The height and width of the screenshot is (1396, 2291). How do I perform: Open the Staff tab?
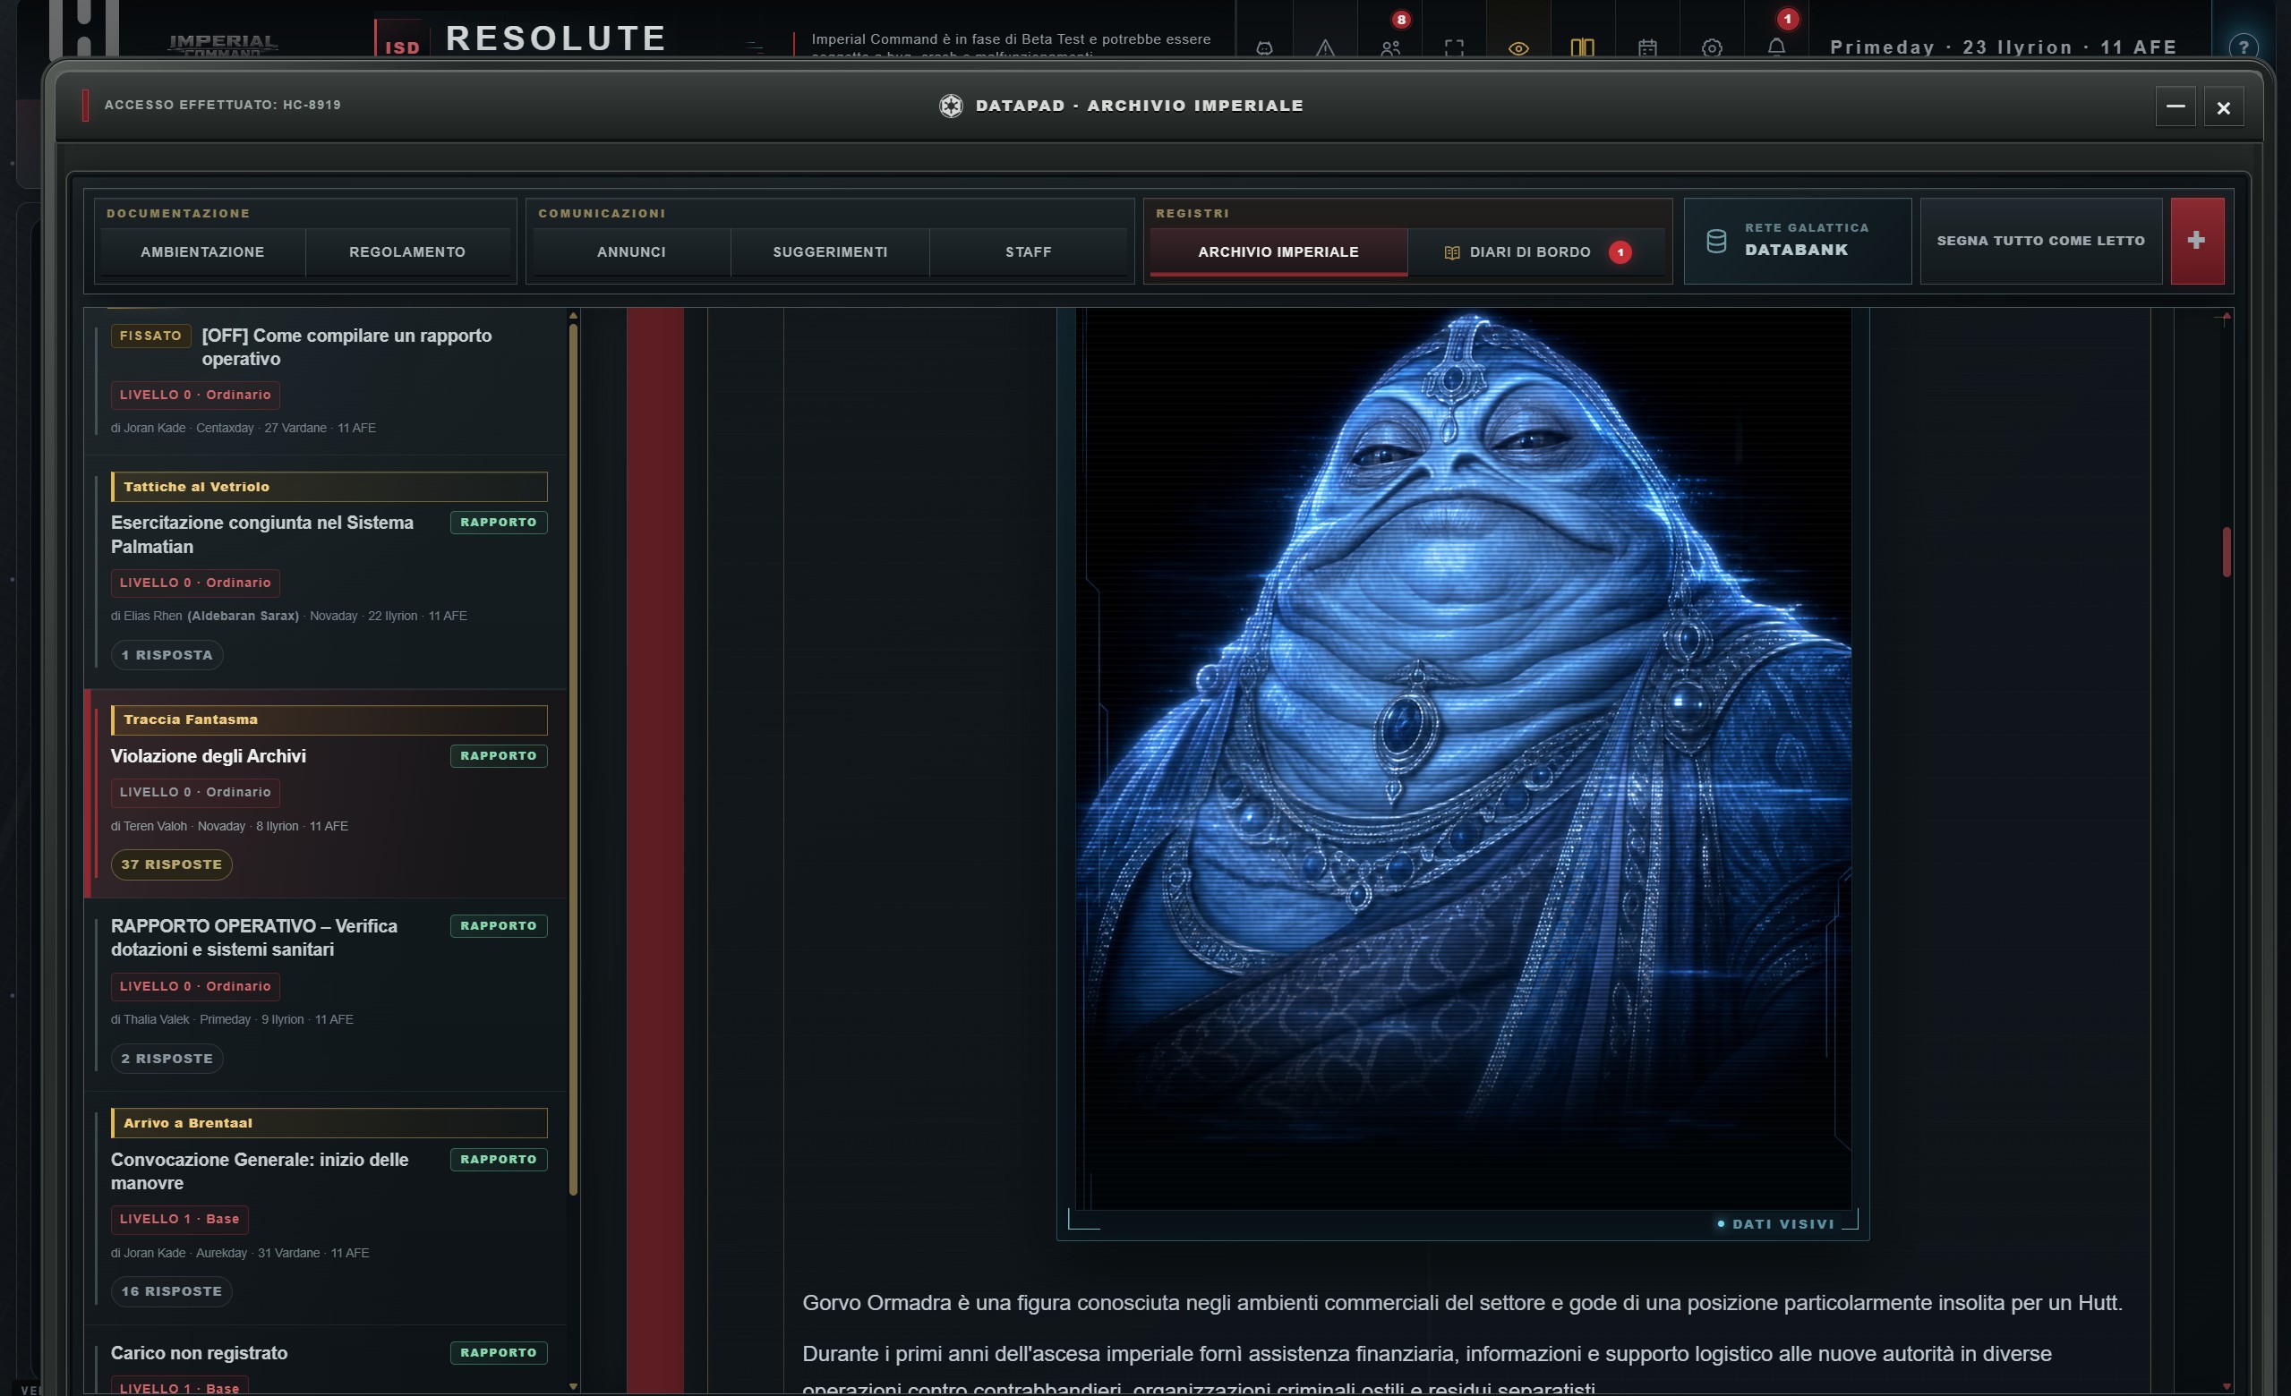click(x=1029, y=251)
